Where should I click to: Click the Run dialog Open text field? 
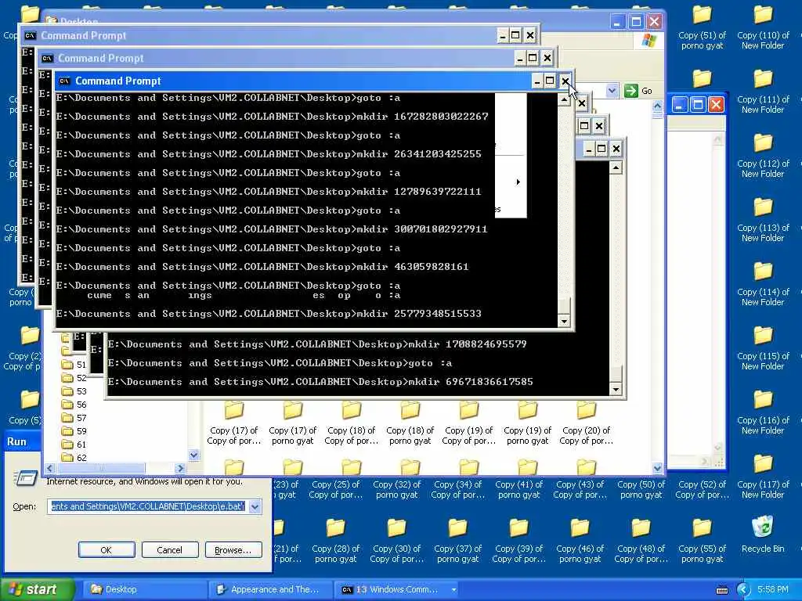coord(148,506)
